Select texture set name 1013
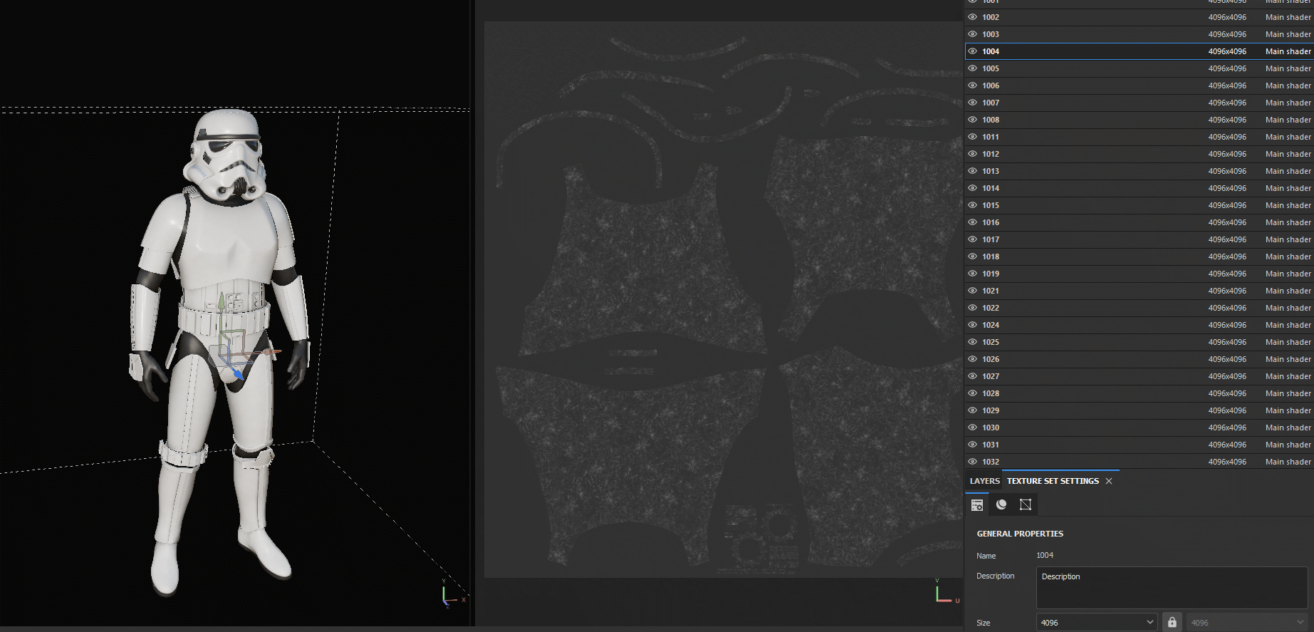This screenshot has height=632, width=1314. [991, 171]
